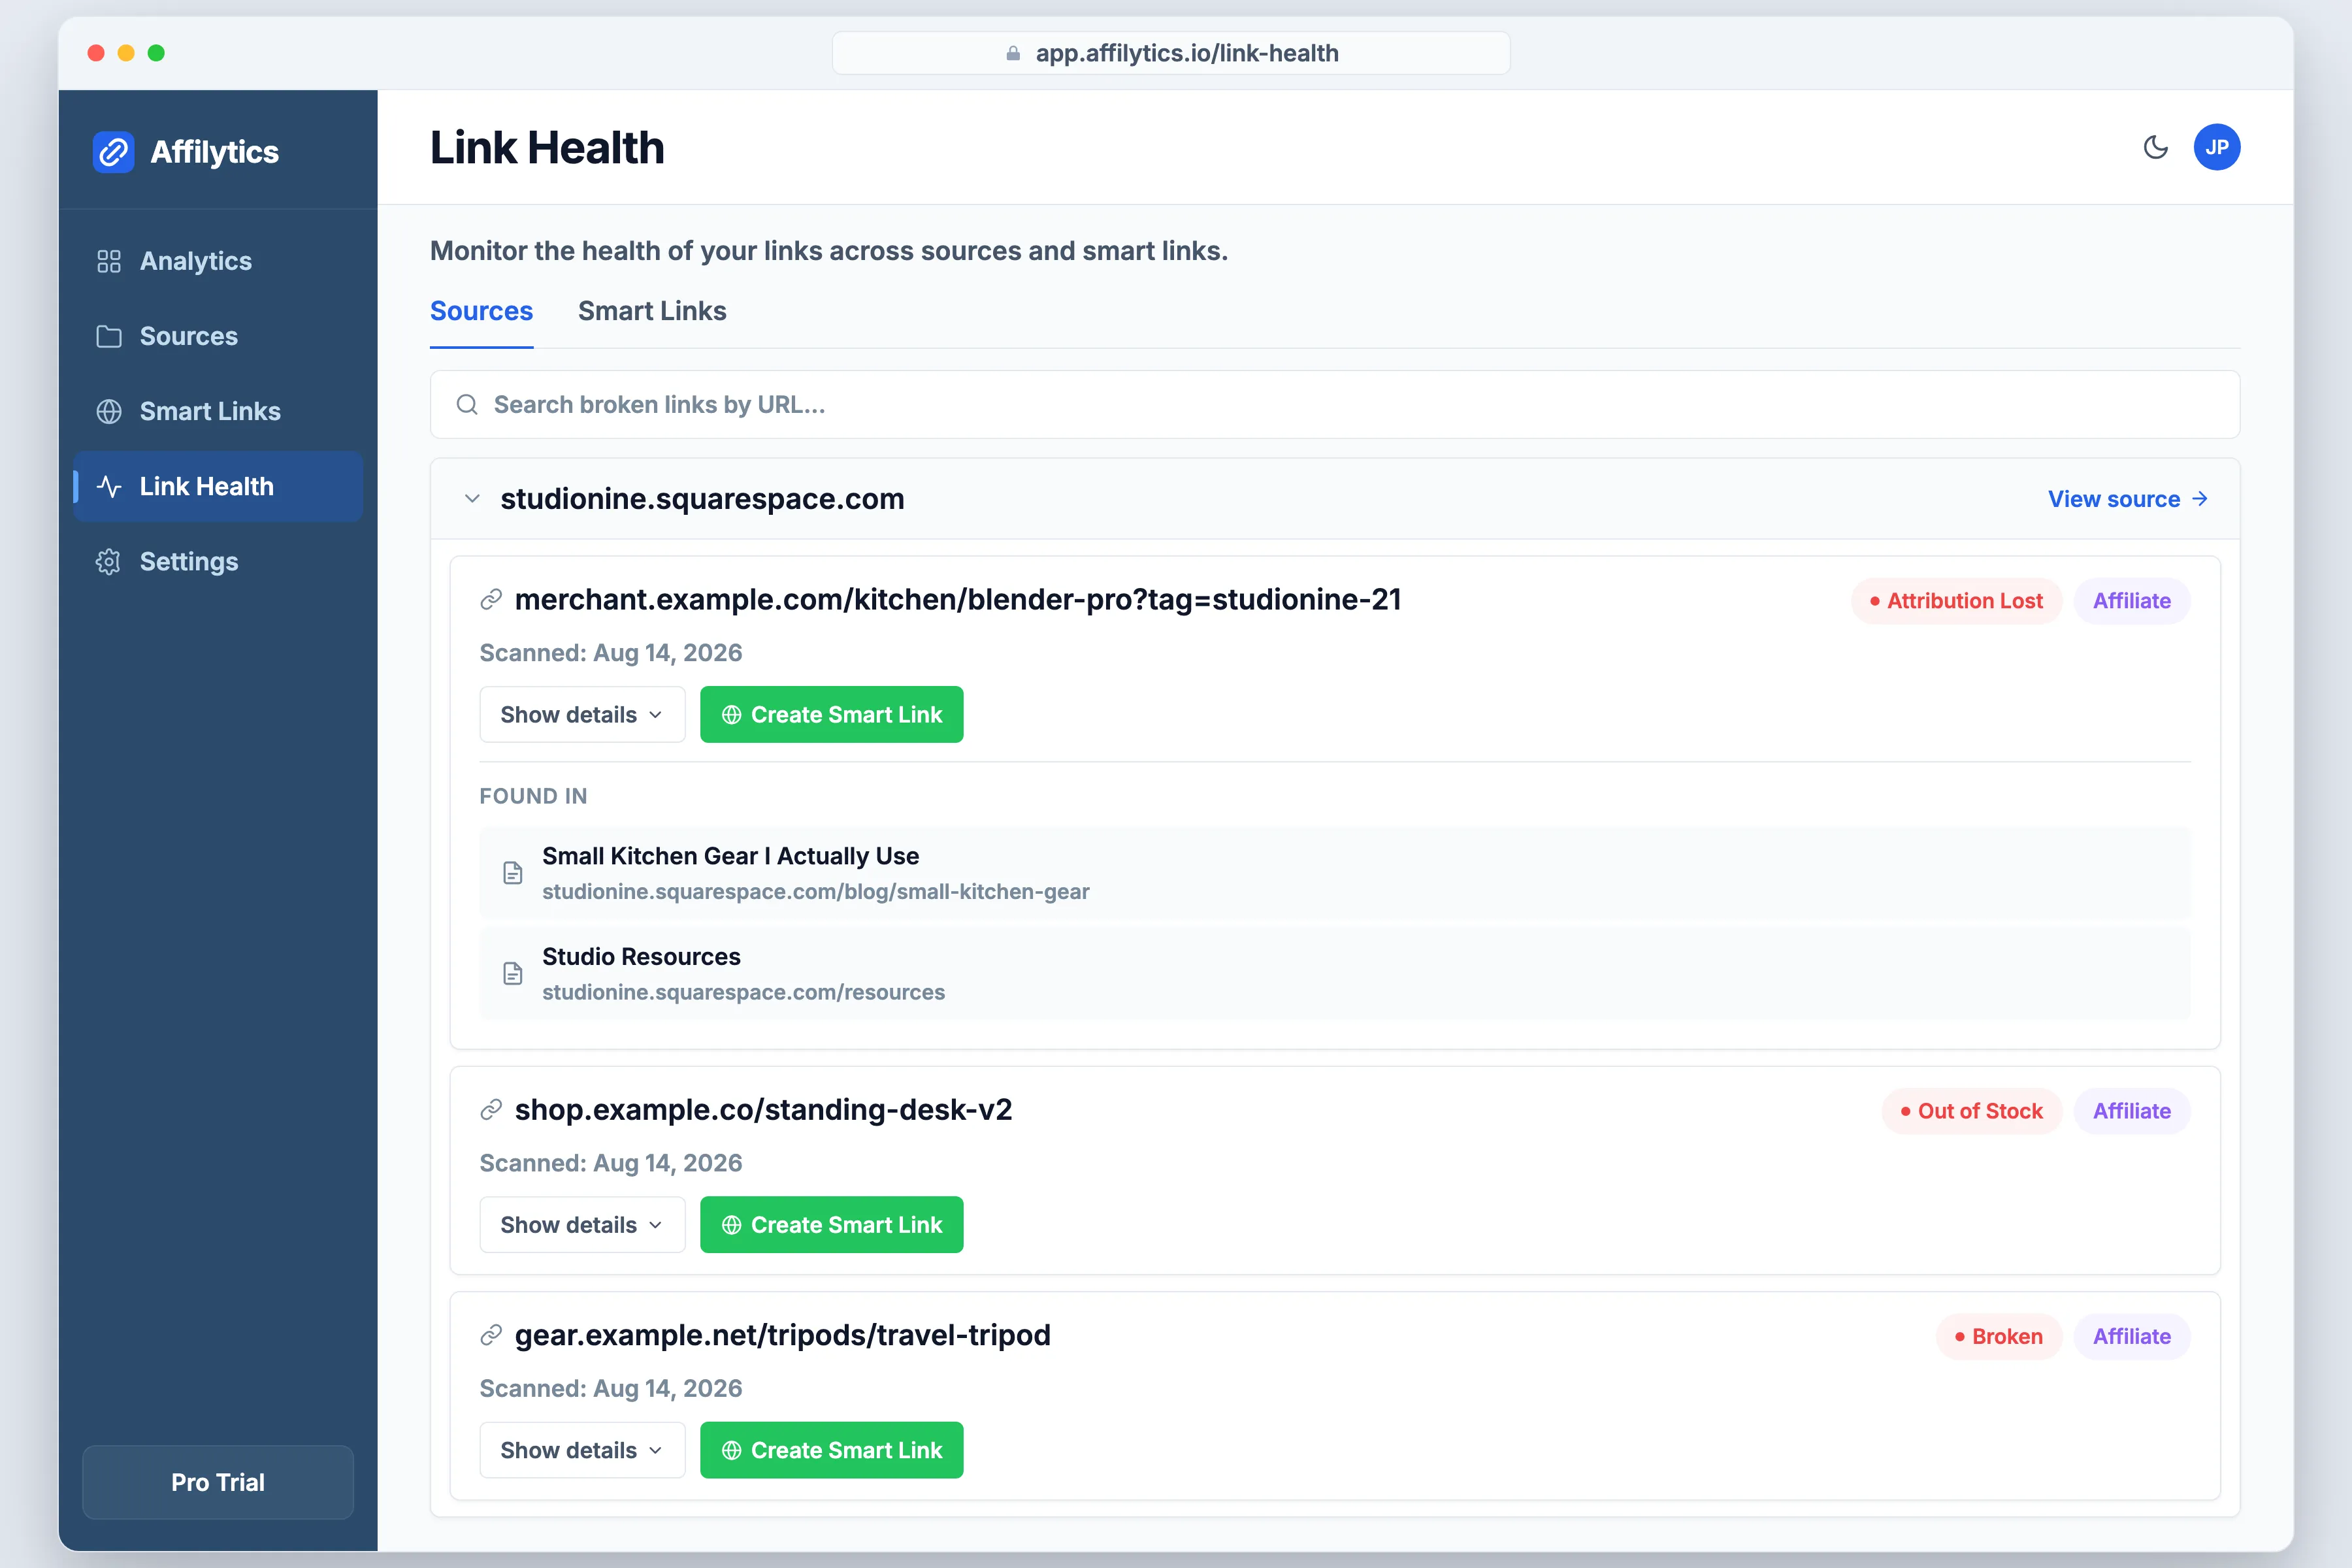Click the arrow icon beside View source
This screenshot has height=1568, width=2352.
(x=2200, y=499)
